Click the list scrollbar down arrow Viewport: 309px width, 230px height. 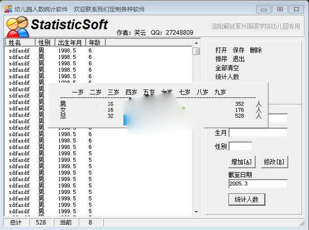pos(196,212)
